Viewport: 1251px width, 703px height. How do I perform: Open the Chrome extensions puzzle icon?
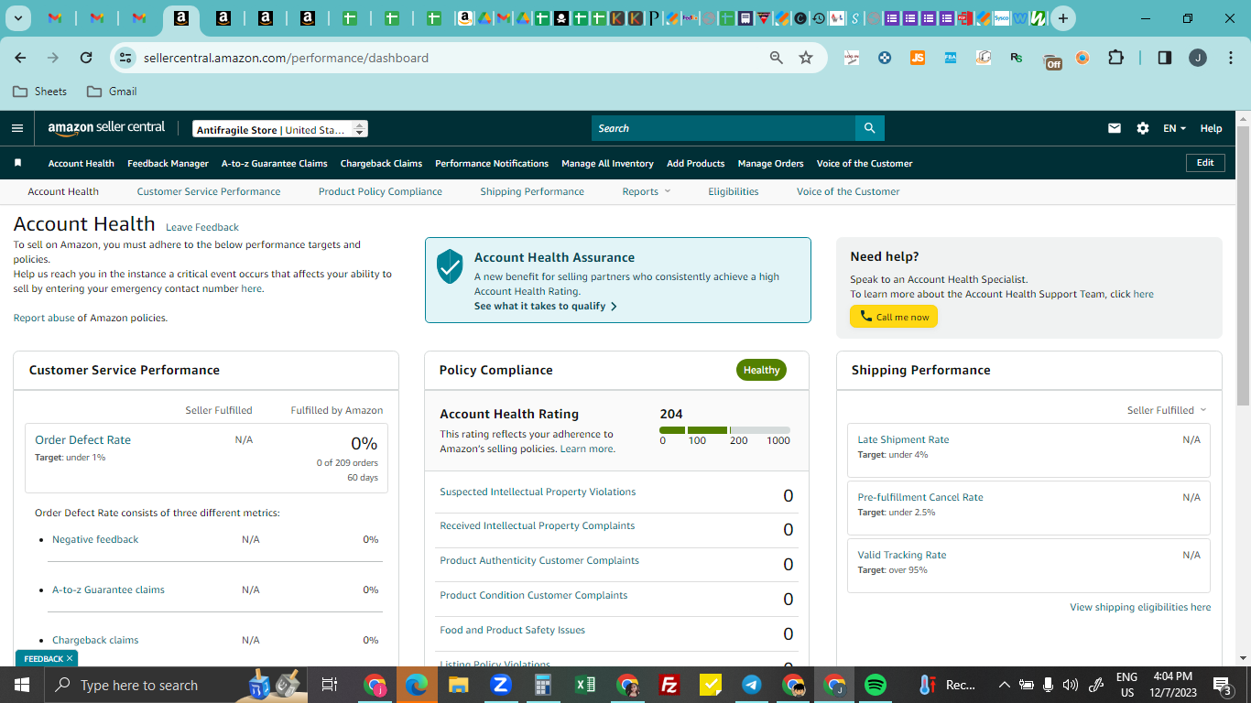[1115, 58]
